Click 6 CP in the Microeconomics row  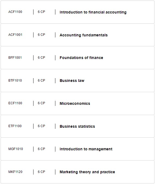(x=41, y=103)
